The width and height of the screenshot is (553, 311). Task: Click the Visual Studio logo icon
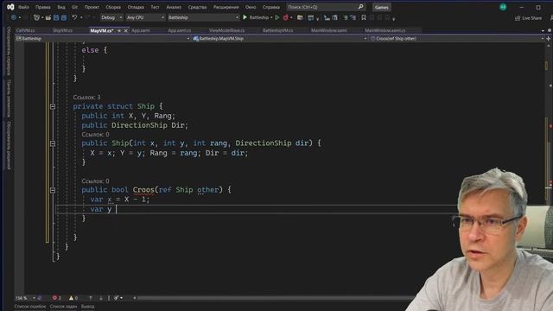coord(10,7)
